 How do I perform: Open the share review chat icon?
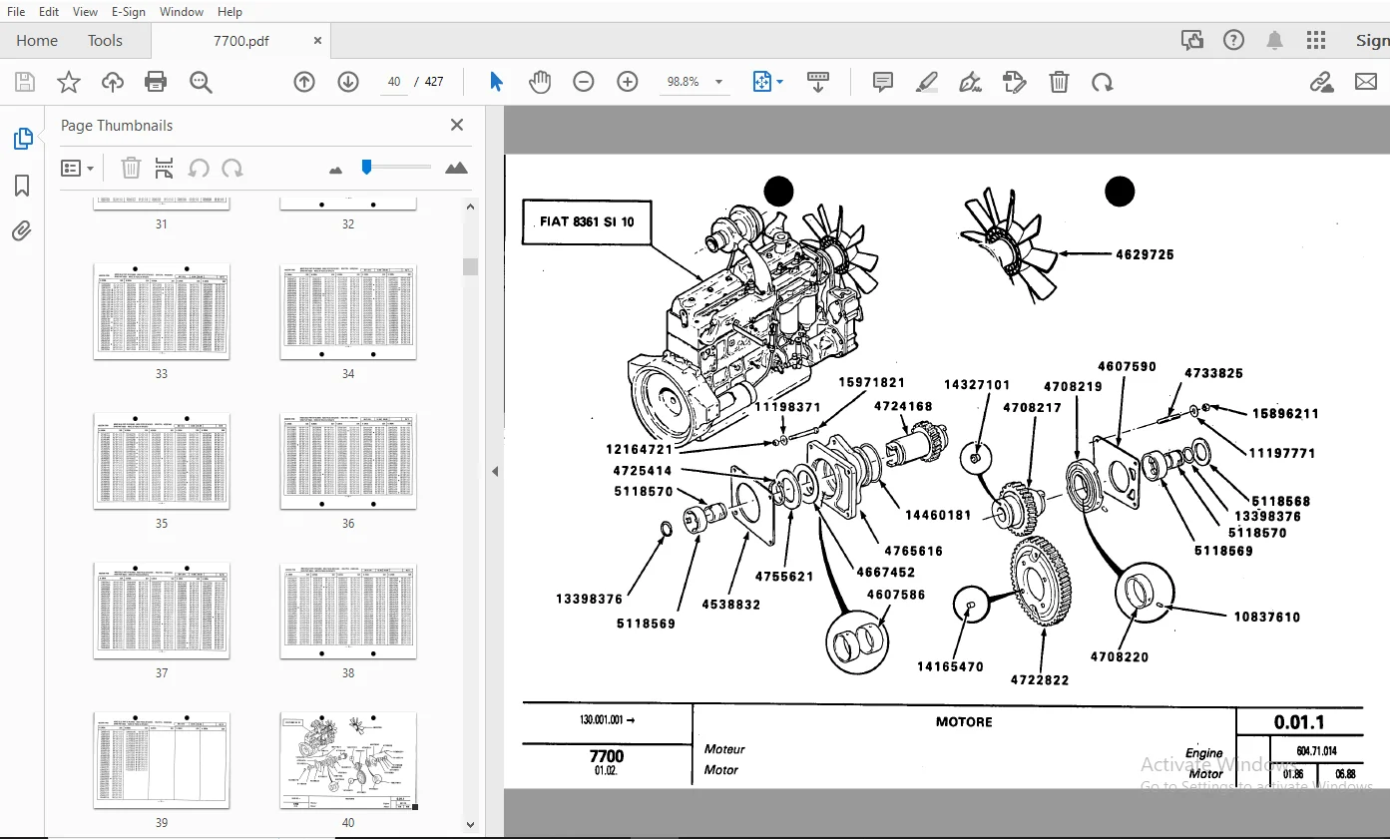[x=1192, y=40]
